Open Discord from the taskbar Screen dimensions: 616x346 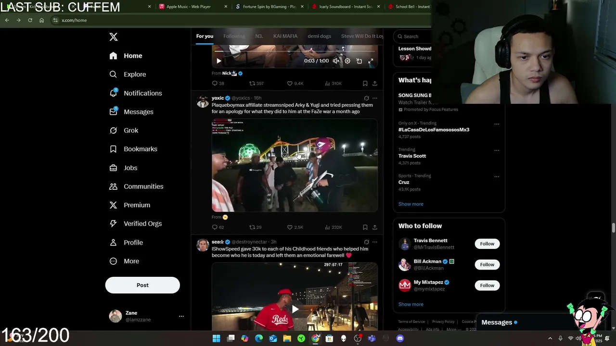pyautogui.click(x=400, y=339)
